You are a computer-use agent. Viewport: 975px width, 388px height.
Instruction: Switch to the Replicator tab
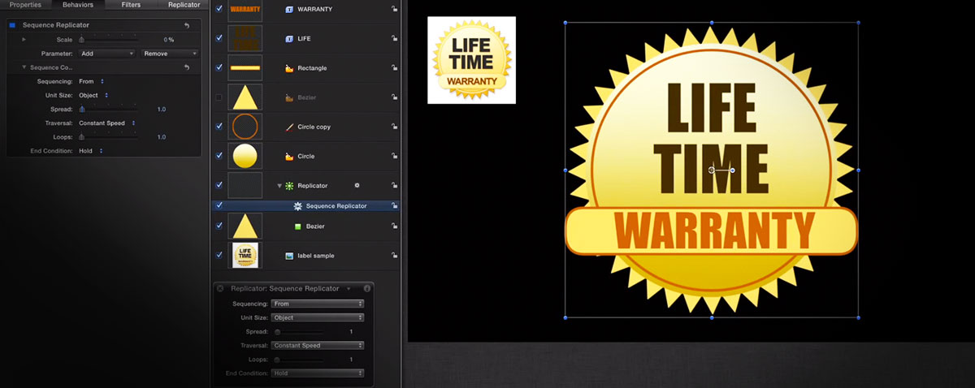pyautogui.click(x=184, y=5)
